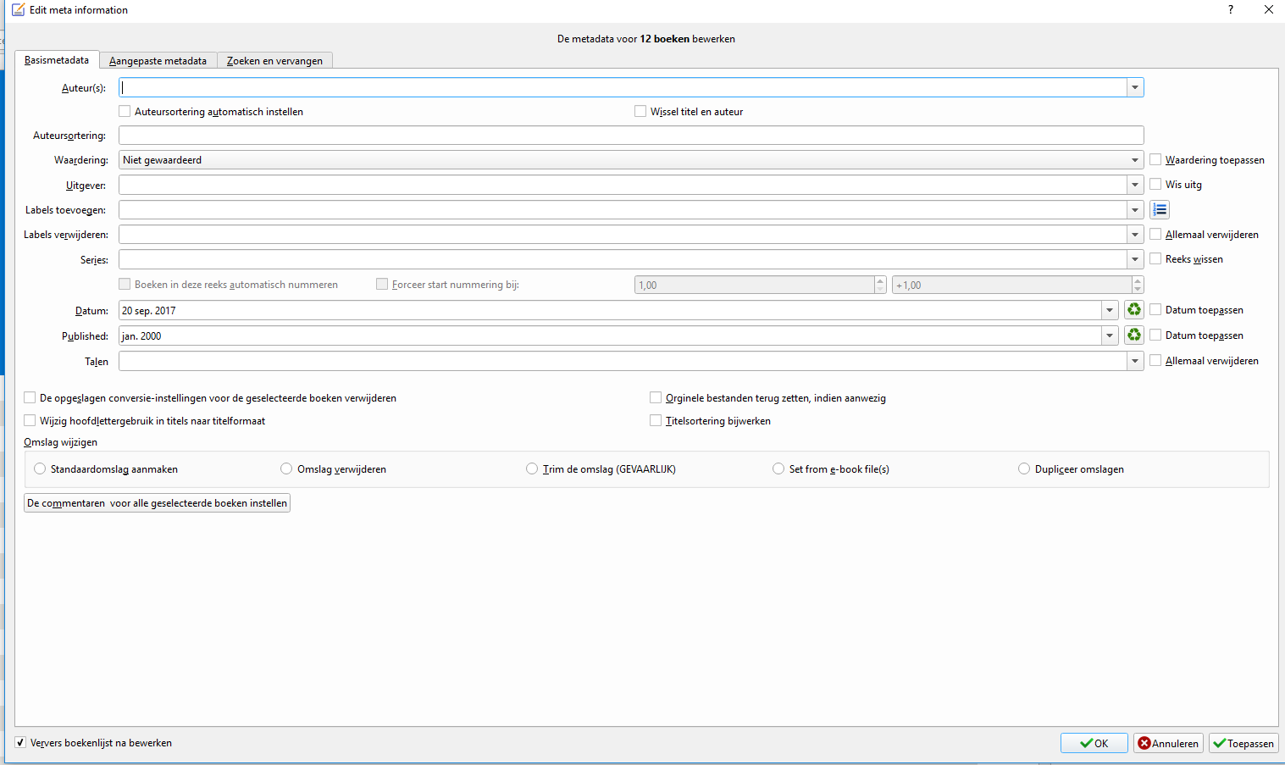The image size is (1285, 765).
Task: Enable Auteursortering automatisch instellen
Action: click(125, 111)
